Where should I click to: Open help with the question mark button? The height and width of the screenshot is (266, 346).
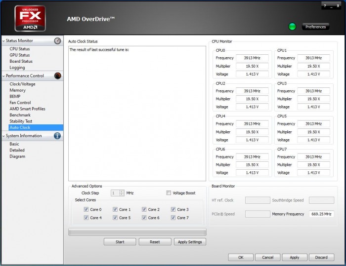tap(325, 6)
